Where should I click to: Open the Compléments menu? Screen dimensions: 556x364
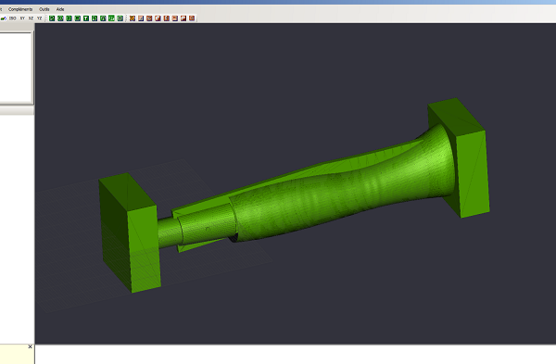[x=20, y=9]
